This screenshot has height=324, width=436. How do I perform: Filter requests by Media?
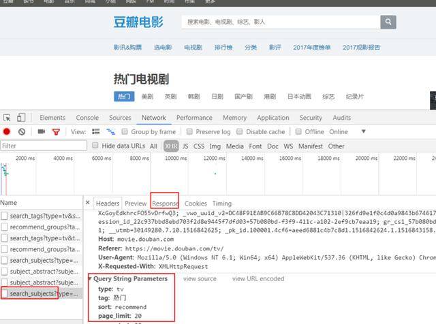coord(234,146)
